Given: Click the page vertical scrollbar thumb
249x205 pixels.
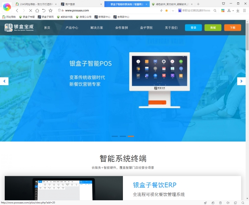Looking at the screenshot, I should (x=247, y=37).
